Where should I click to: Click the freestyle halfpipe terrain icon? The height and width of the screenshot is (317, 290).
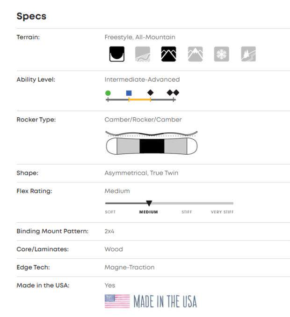pos(116,54)
